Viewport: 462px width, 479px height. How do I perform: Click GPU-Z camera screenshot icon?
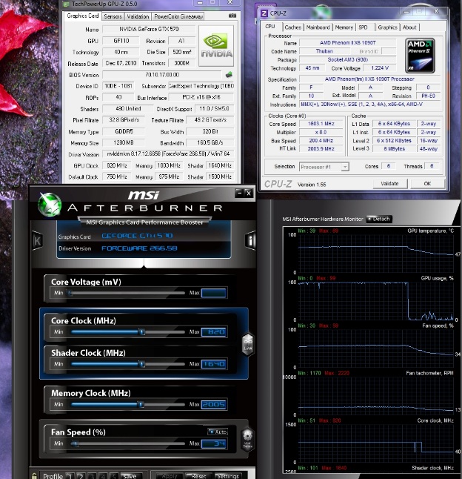pyautogui.click(x=232, y=16)
